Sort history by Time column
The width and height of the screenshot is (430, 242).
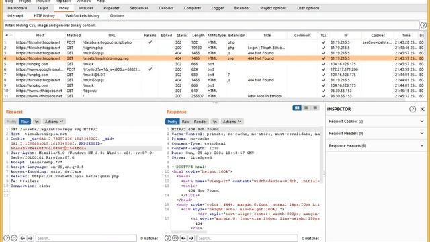click(406, 35)
